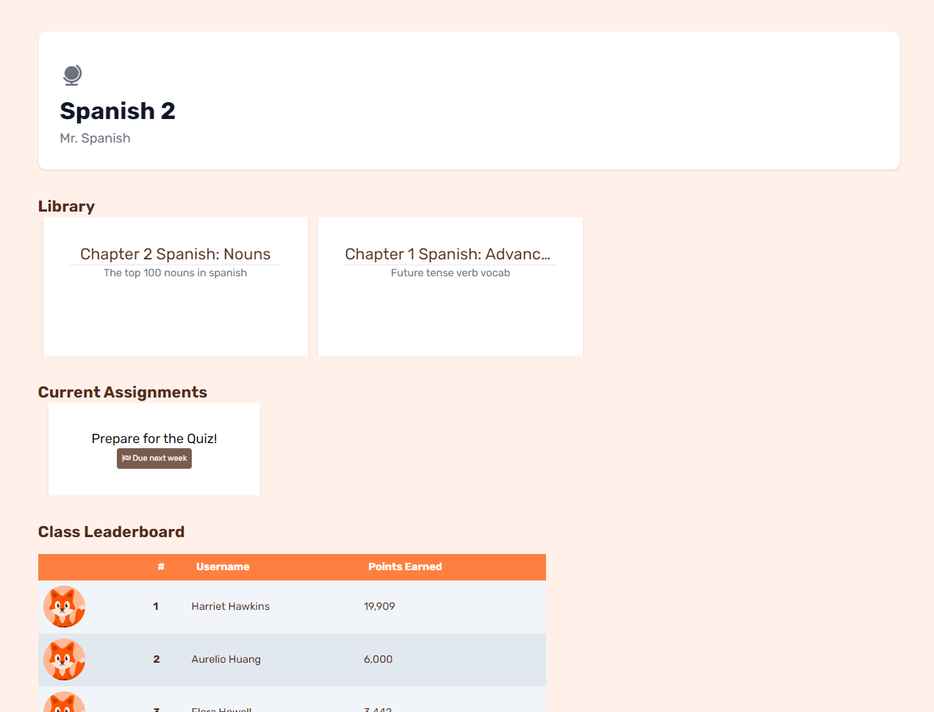The image size is (934, 712).
Task: Open the Prepare for the Quiz! assignment
Action: 154,439
